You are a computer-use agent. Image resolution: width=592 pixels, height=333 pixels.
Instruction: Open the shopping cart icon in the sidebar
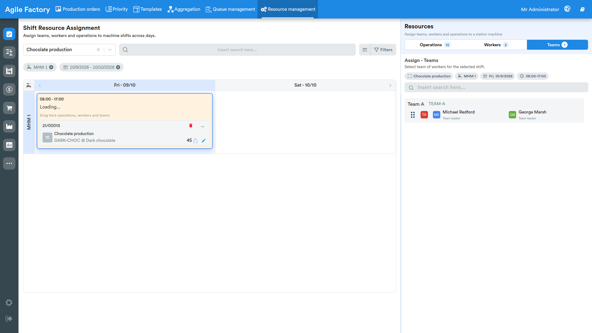pyautogui.click(x=9, y=108)
